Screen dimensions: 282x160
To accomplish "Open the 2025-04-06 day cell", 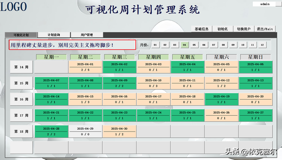I will click(256, 67).
